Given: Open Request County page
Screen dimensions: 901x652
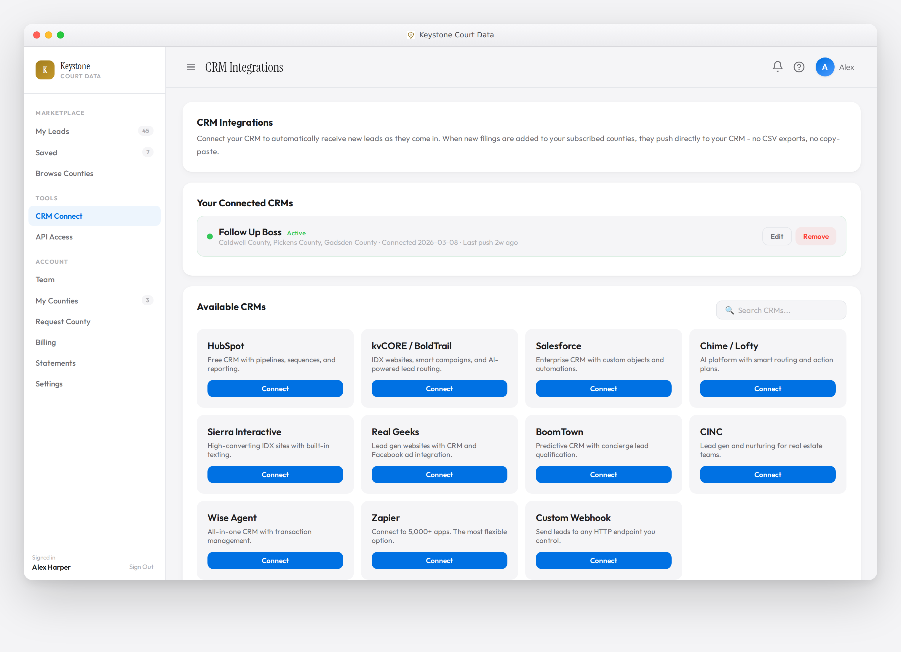Looking at the screenshot, I should 95,322.
